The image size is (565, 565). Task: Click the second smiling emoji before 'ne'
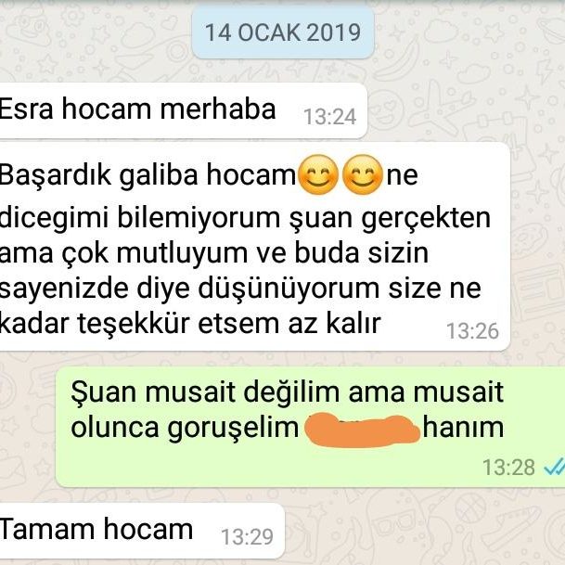tap(363, 174)
